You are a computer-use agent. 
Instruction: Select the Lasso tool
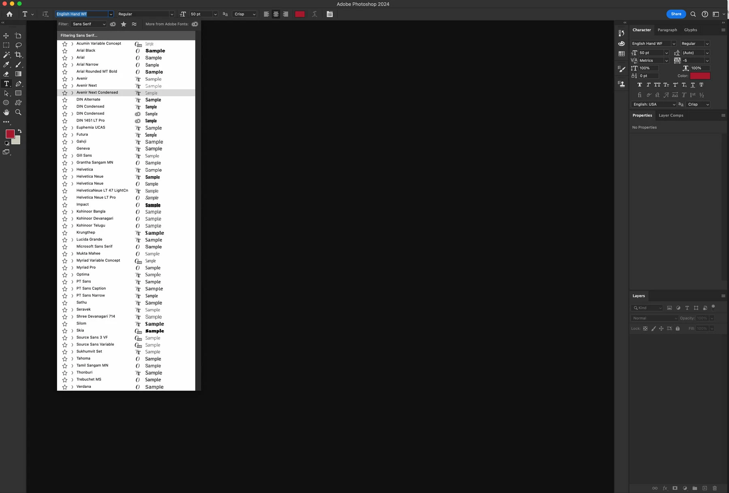point(18,45)
